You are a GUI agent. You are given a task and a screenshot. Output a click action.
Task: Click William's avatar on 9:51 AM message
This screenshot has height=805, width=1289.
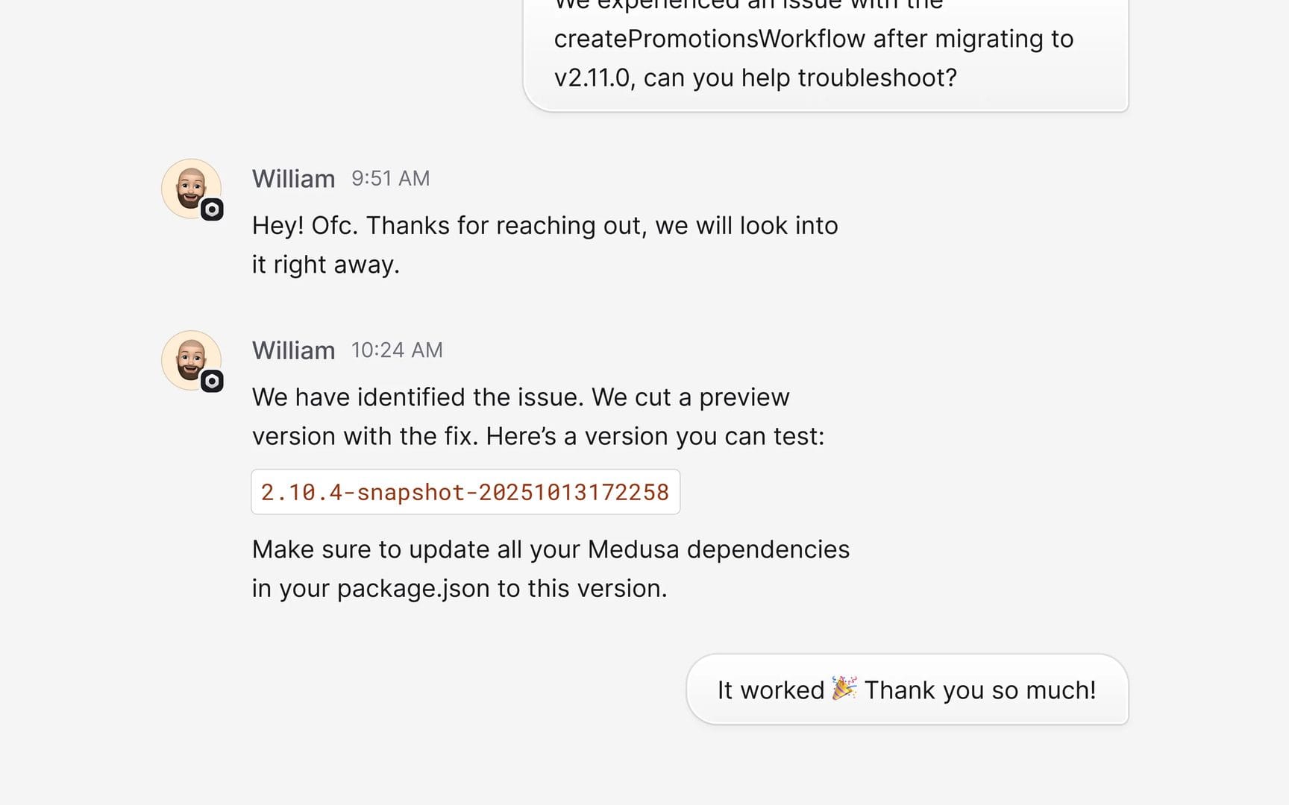[x=191, y=189]
